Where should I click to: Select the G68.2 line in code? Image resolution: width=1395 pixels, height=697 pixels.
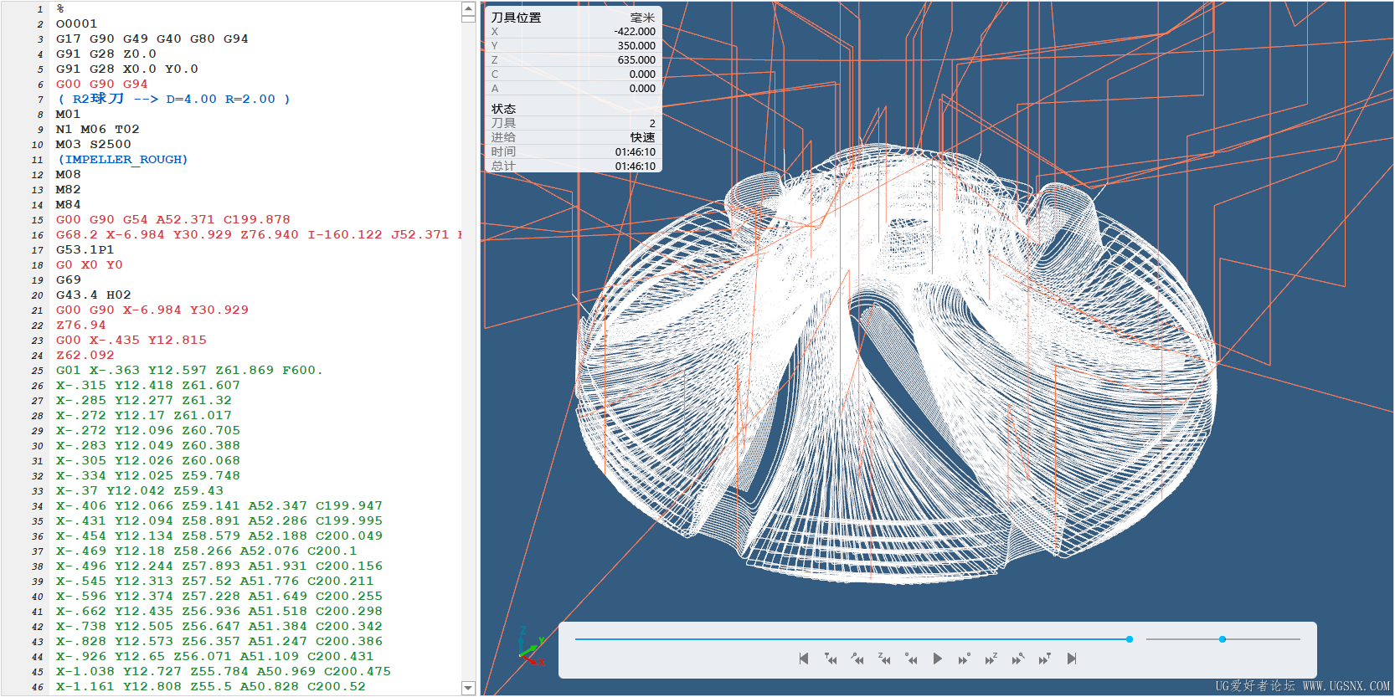pyautogui.click(x=258, y=234)
